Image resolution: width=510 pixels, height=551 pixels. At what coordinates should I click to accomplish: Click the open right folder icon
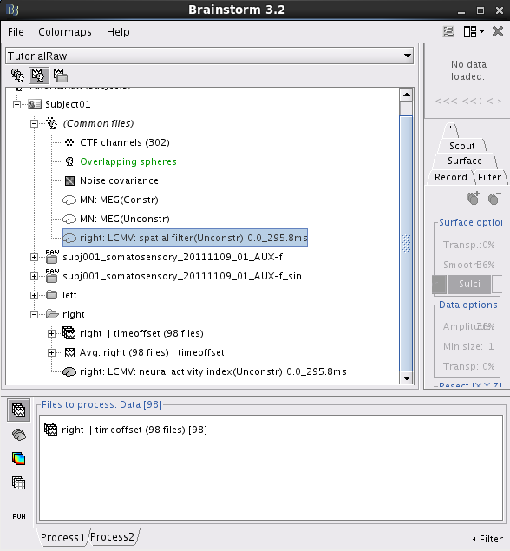click(52, 314)
